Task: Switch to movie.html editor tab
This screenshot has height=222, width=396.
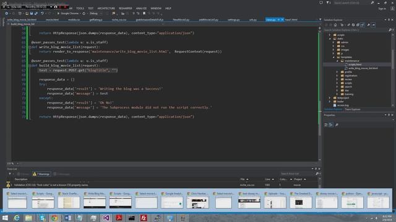Action: [52, 20]
